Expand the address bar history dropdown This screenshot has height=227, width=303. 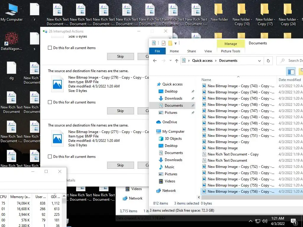(259, 61)
